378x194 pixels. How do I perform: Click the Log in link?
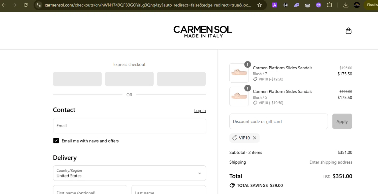coord(200,111)
